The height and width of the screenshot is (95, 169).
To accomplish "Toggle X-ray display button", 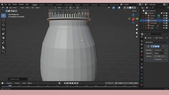I will click(x=125, y=8).
